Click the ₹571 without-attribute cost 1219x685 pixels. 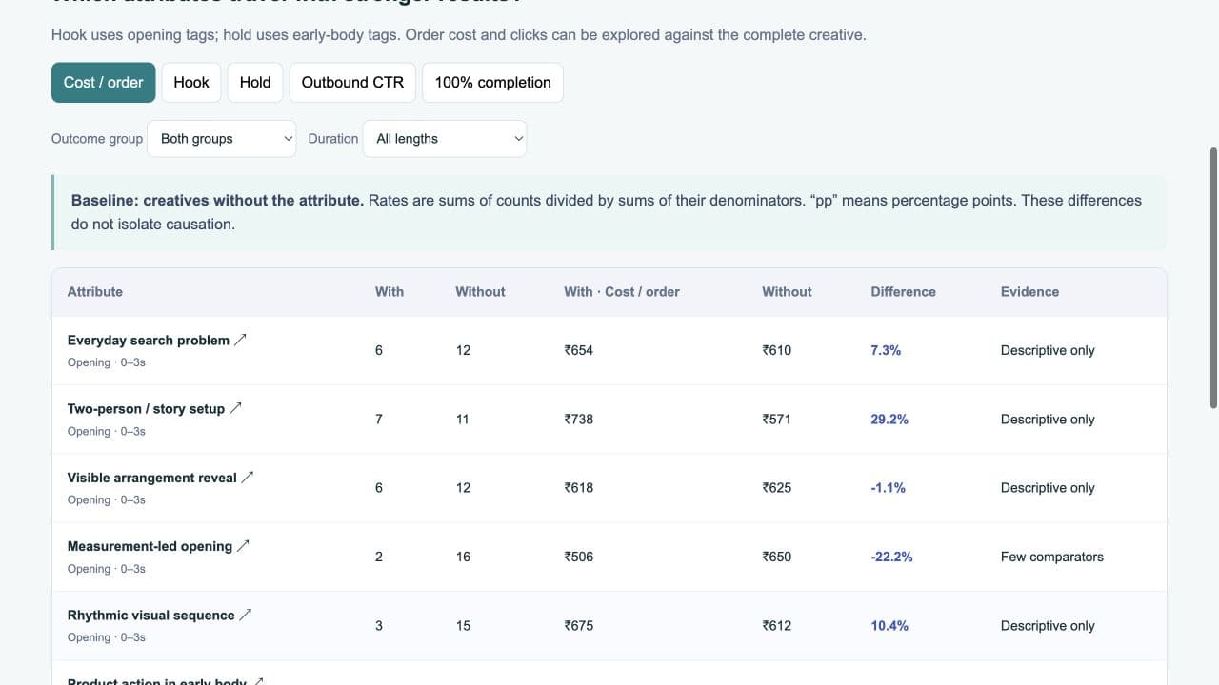tap(777, 420)
